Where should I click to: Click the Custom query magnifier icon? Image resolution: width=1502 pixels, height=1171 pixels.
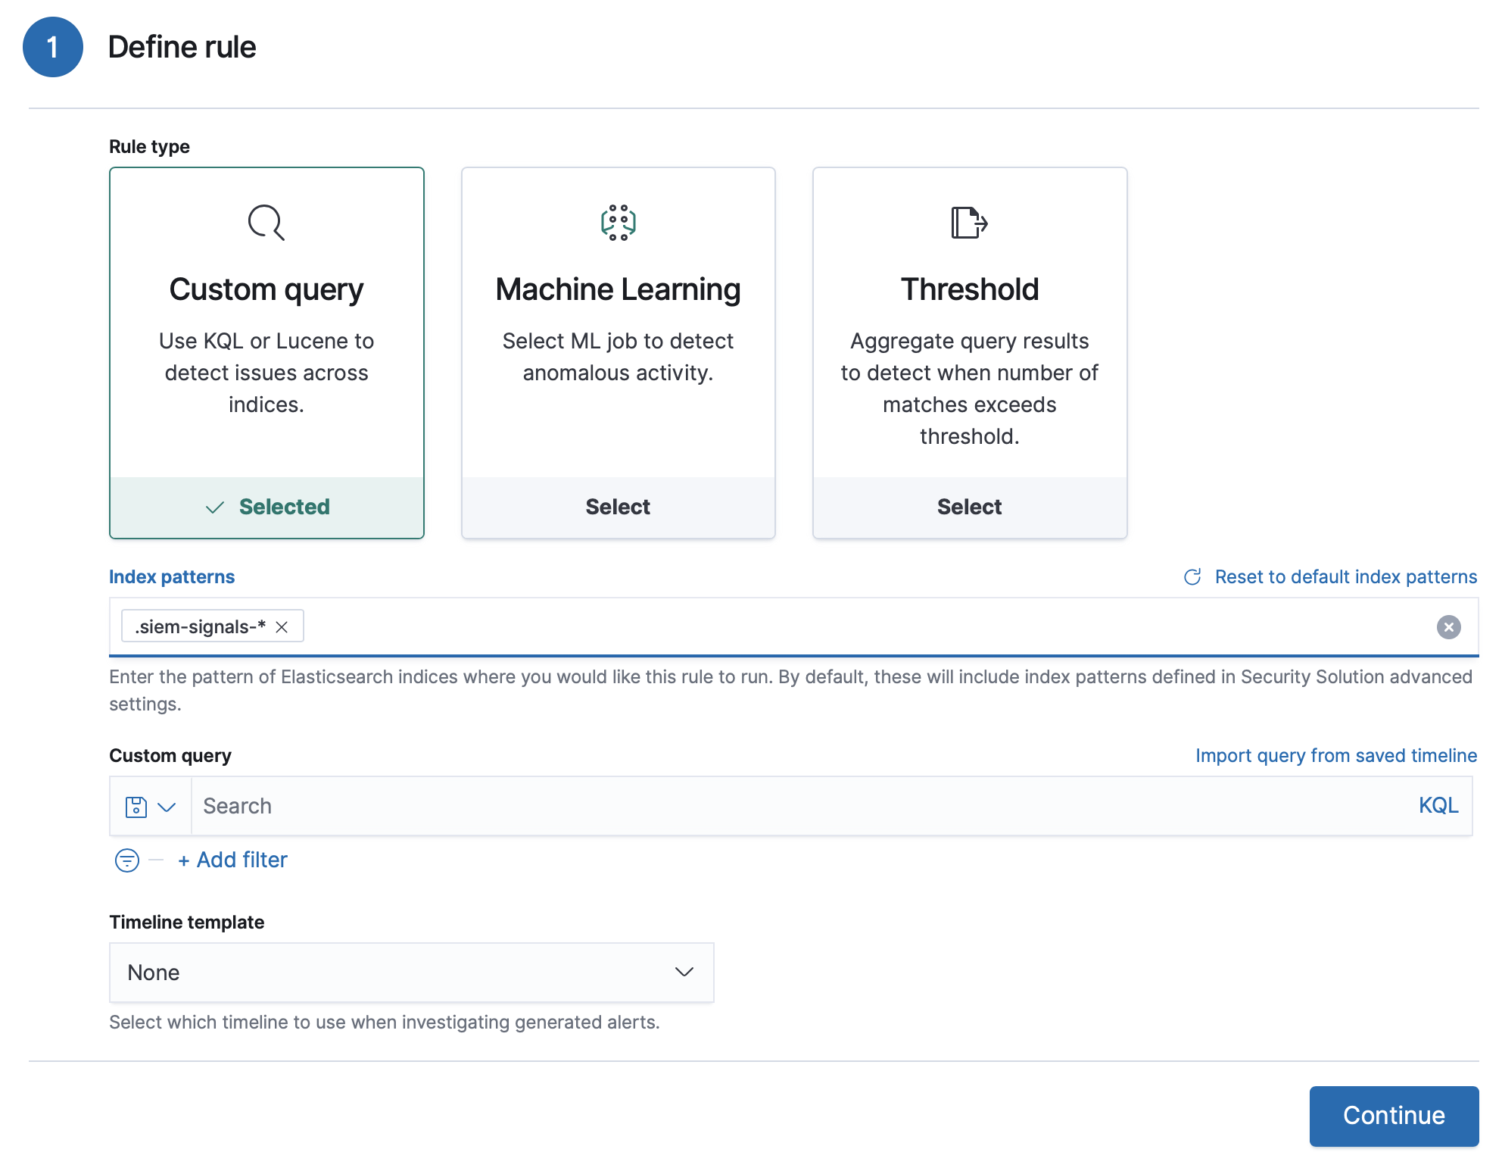click(266, 223)
